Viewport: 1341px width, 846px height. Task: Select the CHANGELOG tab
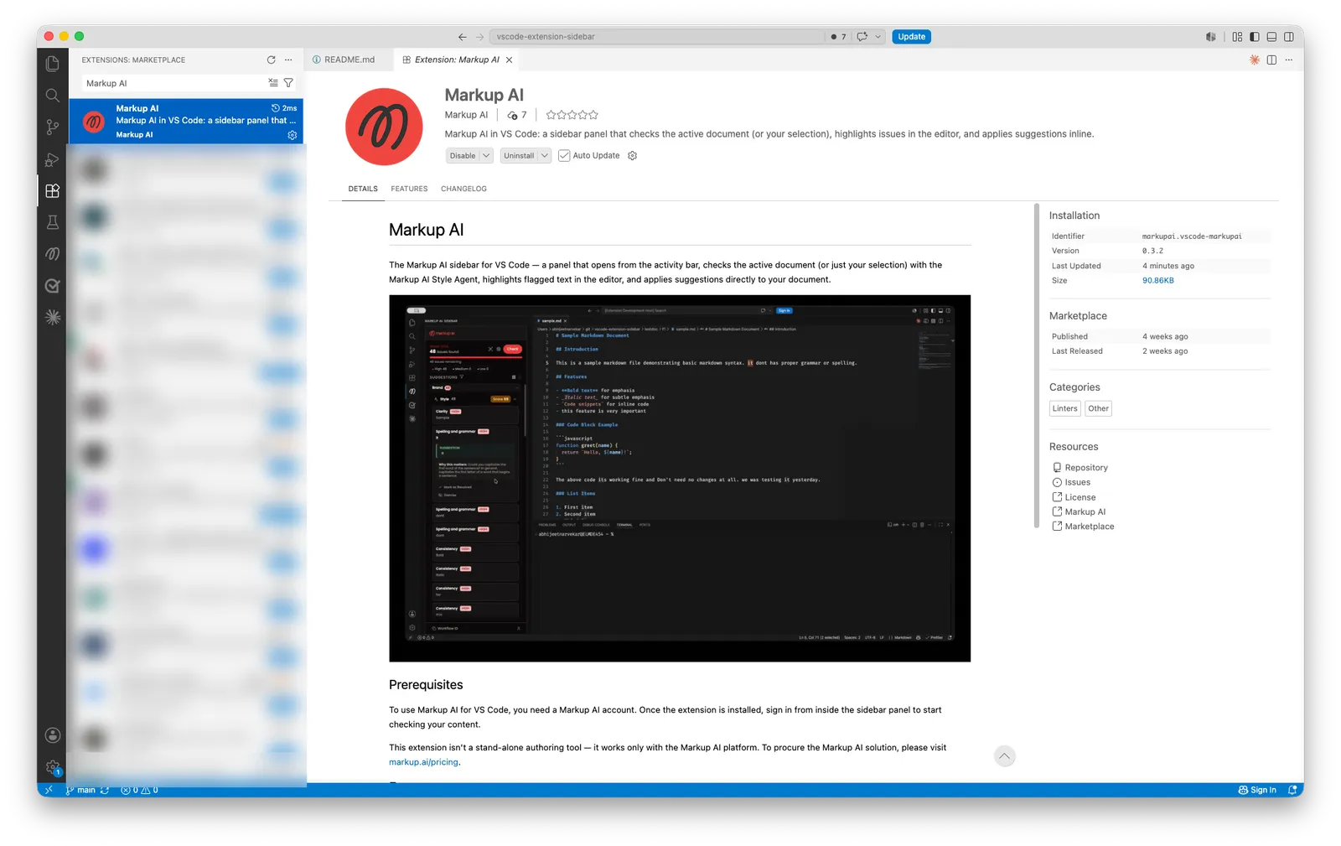pos(463,189)
